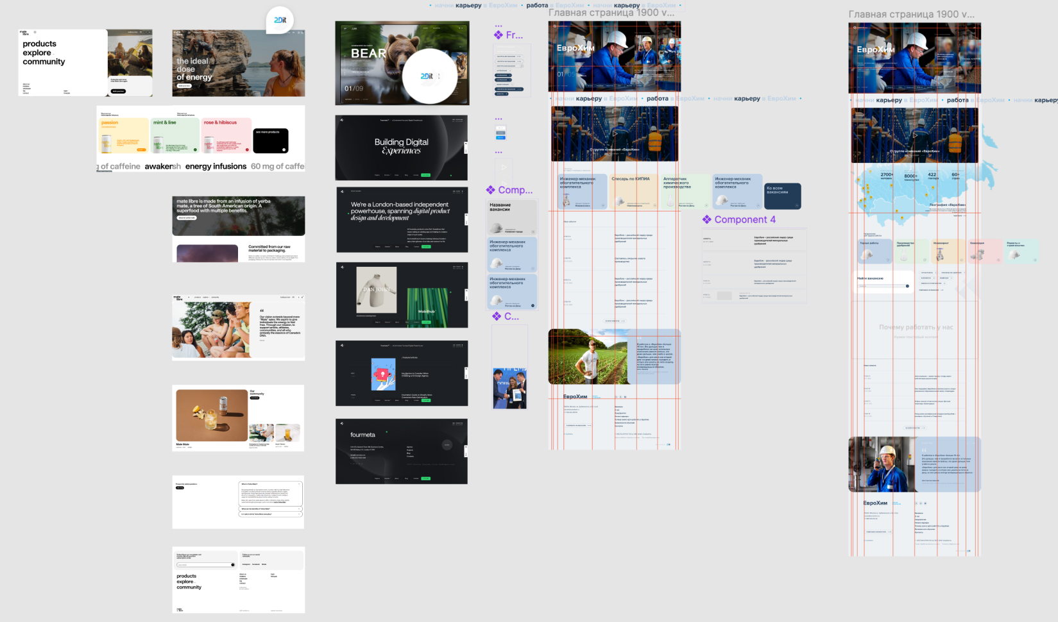
Task: Select the "Fr..." component label
Action: point(515,35)
